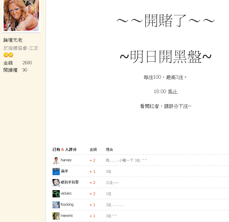Click harvey's reason 我........小賭一下 3注 ^^
This screenshot has width=229, height=222.
[x=126, y=160]
